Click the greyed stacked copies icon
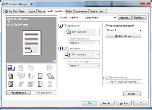The height and width of the screenshot is (110, 152). tap(30, 68)
